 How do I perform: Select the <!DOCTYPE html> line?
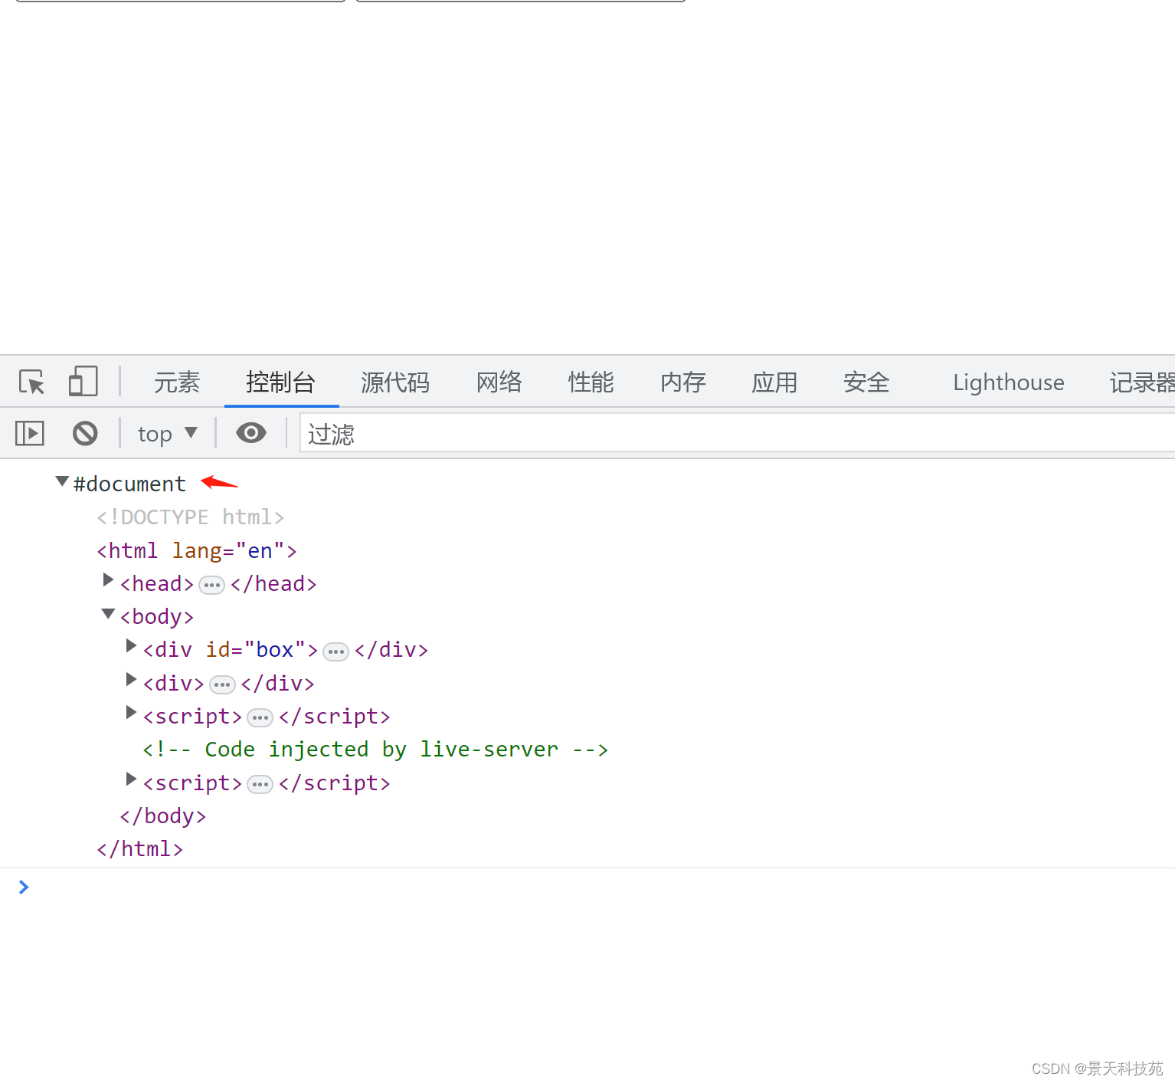click(191, 517)
